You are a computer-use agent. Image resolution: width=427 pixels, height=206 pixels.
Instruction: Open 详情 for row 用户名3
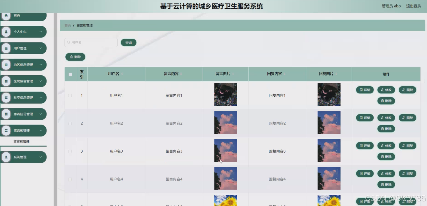coord(365,146)
